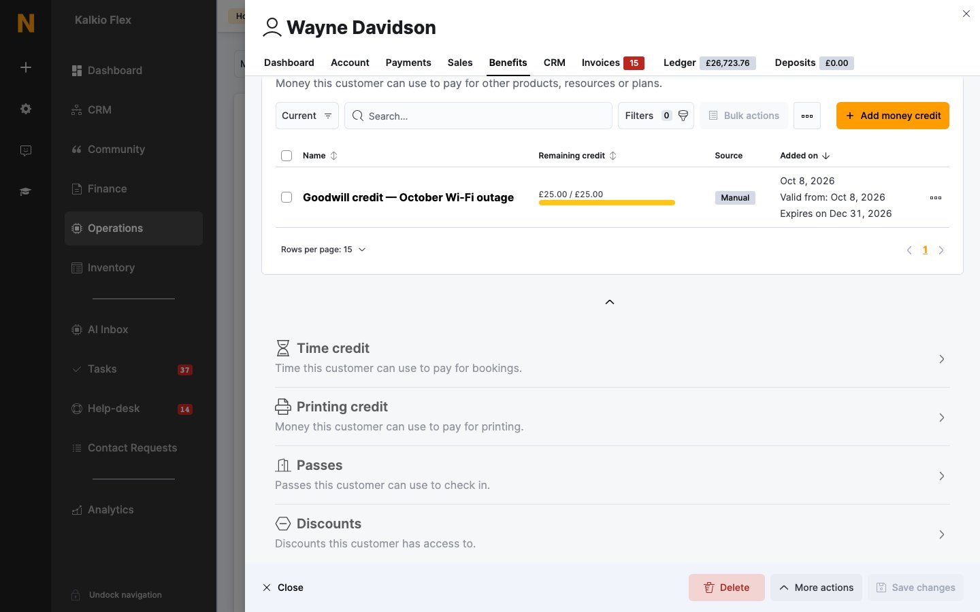Open the Current status dropdown
The height and width of the screenshot is (612, 980).
307,116
